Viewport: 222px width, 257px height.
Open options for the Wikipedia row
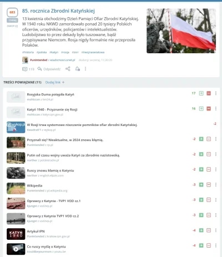tap(216, 185)
